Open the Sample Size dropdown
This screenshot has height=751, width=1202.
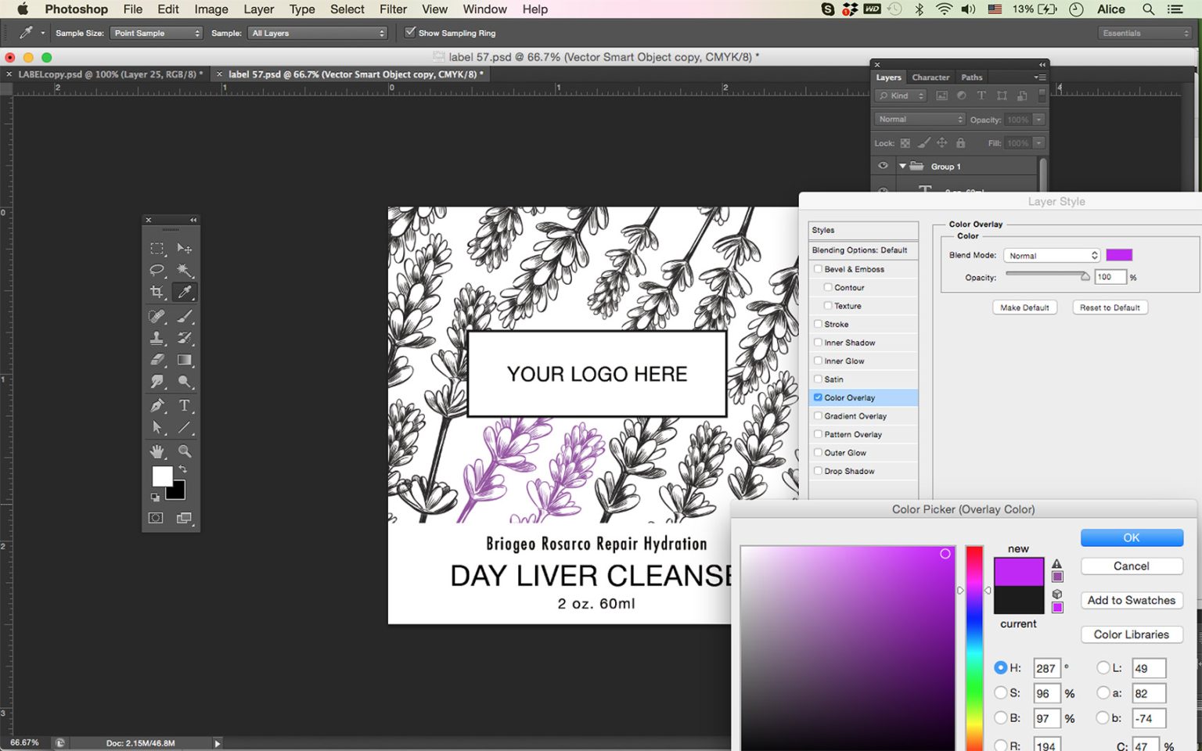[157, 33]
